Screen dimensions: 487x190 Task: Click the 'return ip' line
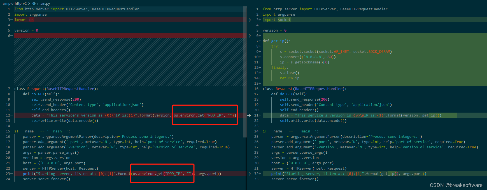pos(290,78)
